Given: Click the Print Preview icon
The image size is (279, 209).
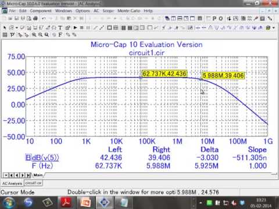Looking at the screenshot, I should pos(29,19).
